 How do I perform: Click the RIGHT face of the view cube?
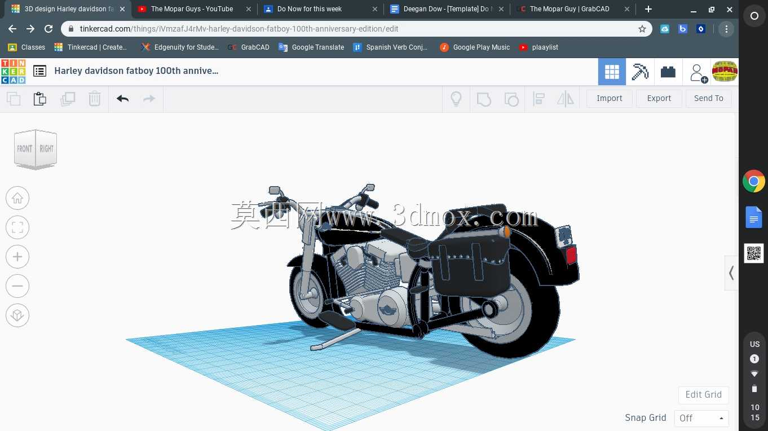tap(46, 148)
